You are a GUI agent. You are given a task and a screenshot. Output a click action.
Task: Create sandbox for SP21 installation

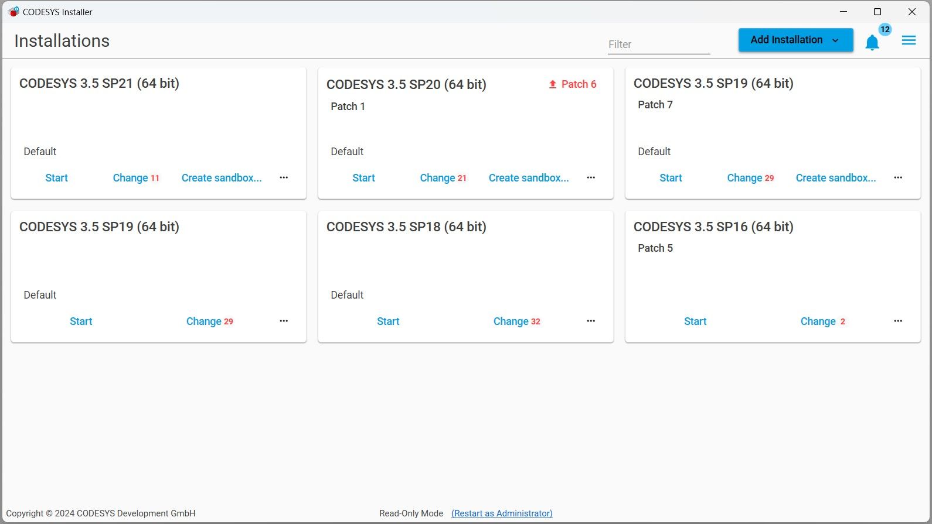pos(222,178)
